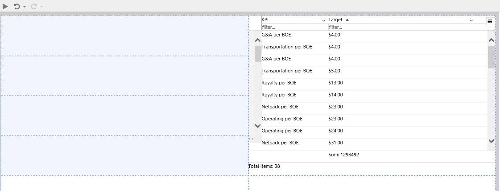Open the Target column menu chevron

pos(471,20)
